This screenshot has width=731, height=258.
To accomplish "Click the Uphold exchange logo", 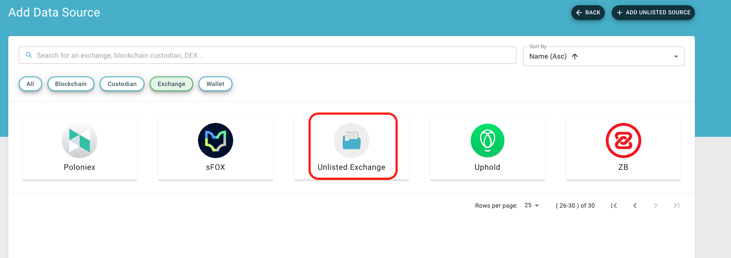I will click(x=487, y=141).
